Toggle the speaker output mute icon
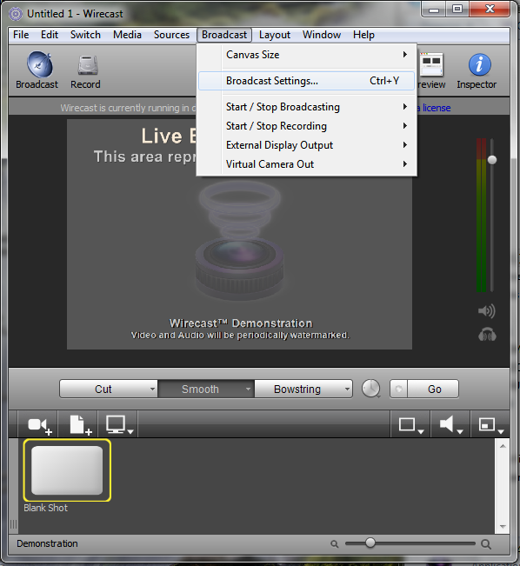Viewport: 520px width, 566px height. (x=486, y=310)
